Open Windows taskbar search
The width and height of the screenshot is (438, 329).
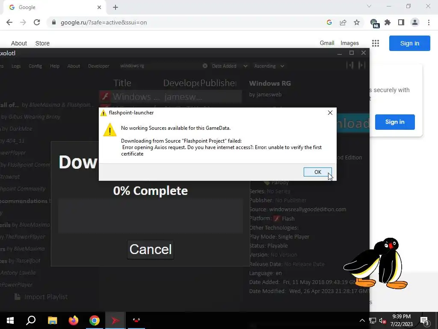(x=31, y=320)
